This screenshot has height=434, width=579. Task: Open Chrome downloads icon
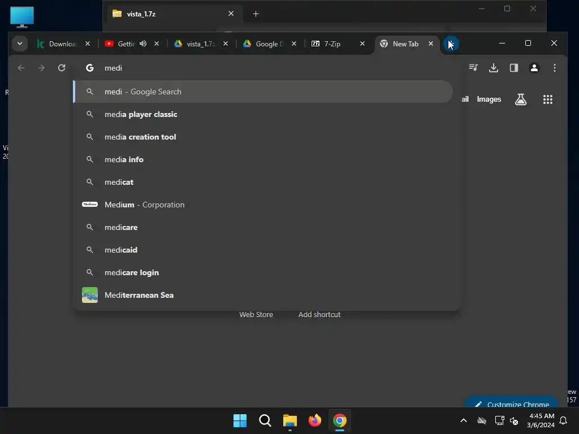(x=494, y=68)
